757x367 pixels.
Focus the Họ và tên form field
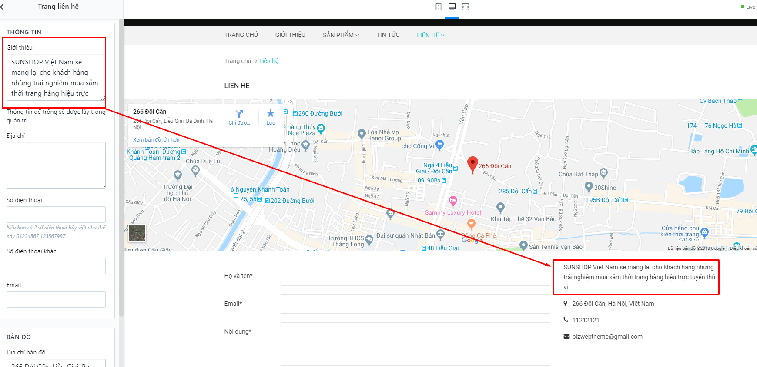tap(415, 276)
